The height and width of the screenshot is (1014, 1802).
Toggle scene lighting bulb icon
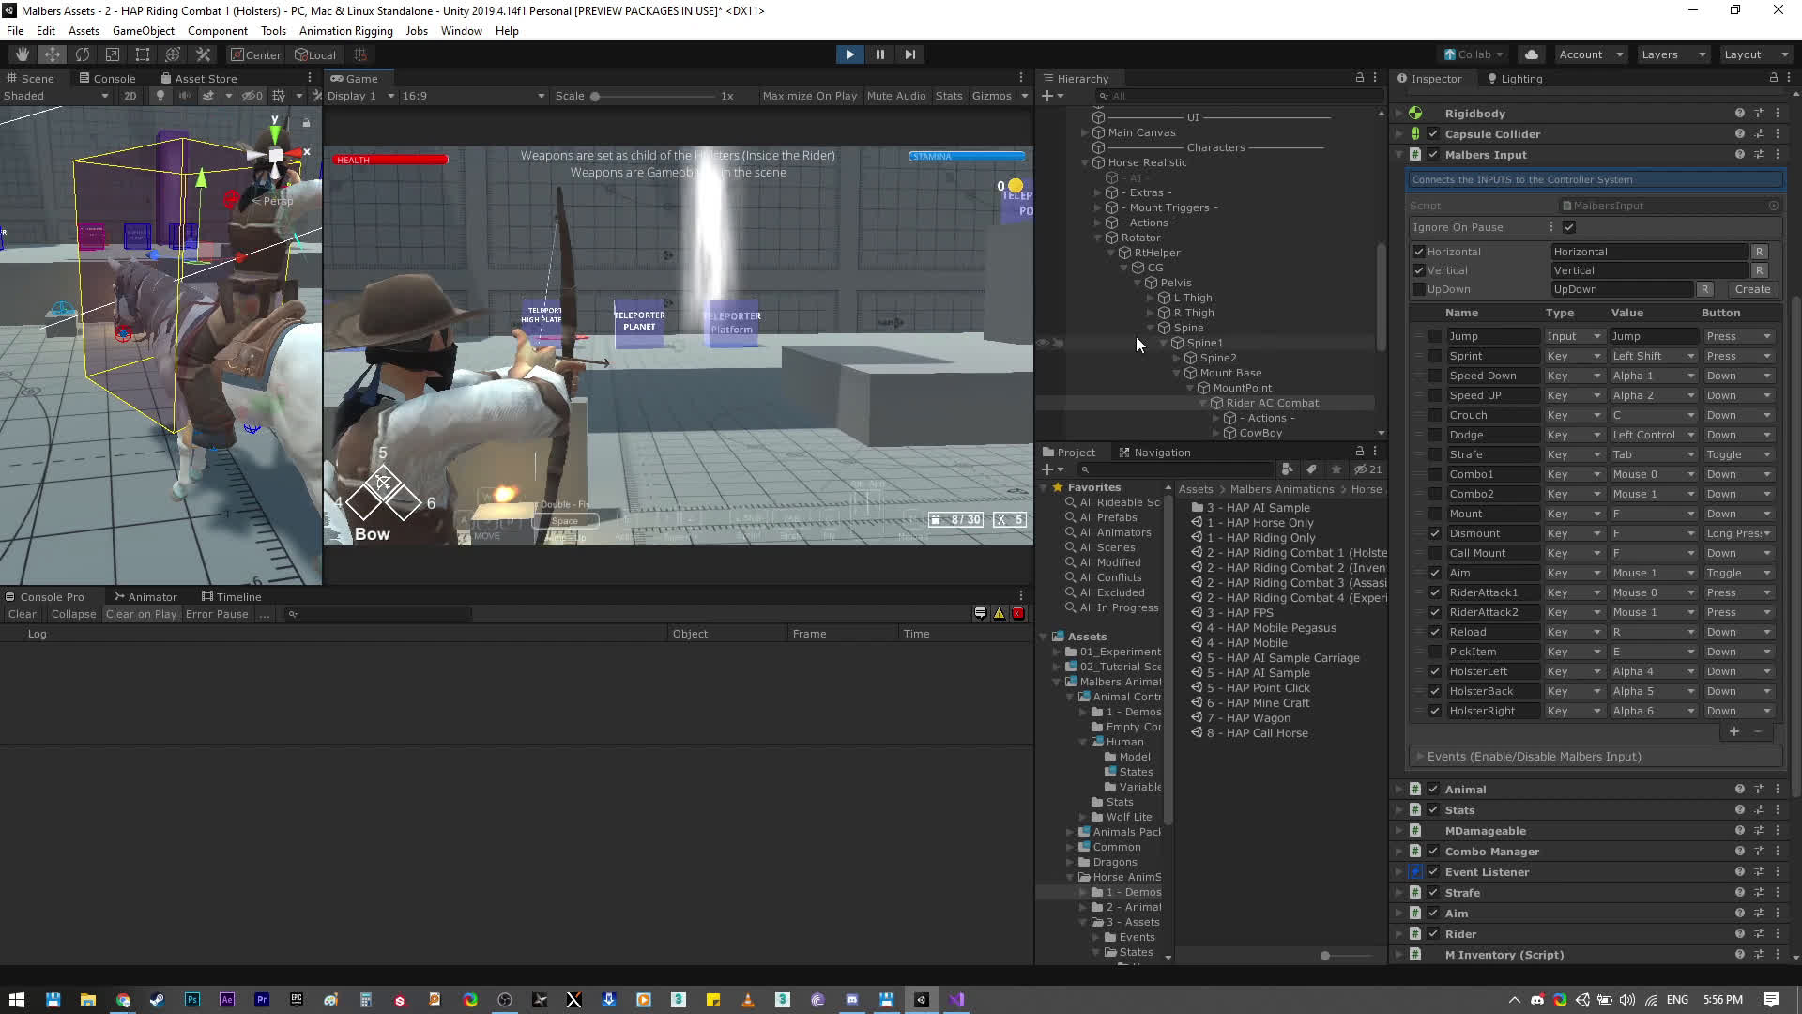(x=160, y=96)
